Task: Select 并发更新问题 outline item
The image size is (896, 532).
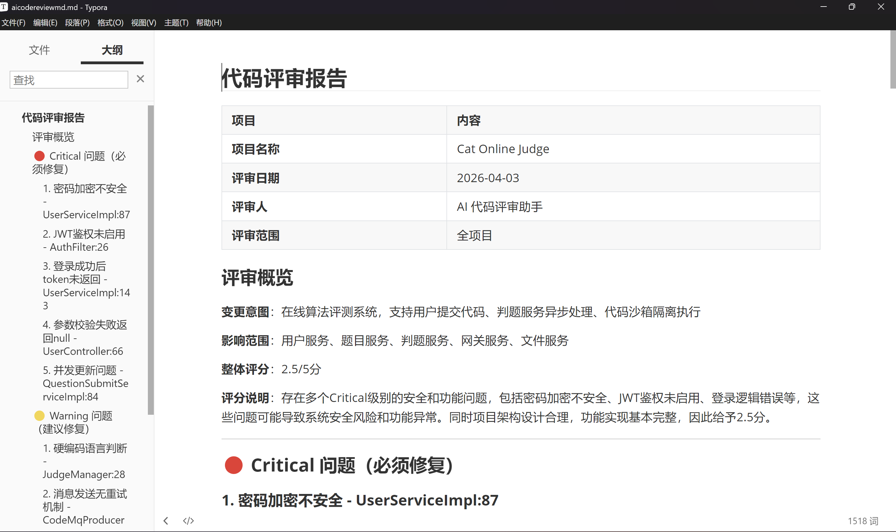Action: [x=85, y=383]
